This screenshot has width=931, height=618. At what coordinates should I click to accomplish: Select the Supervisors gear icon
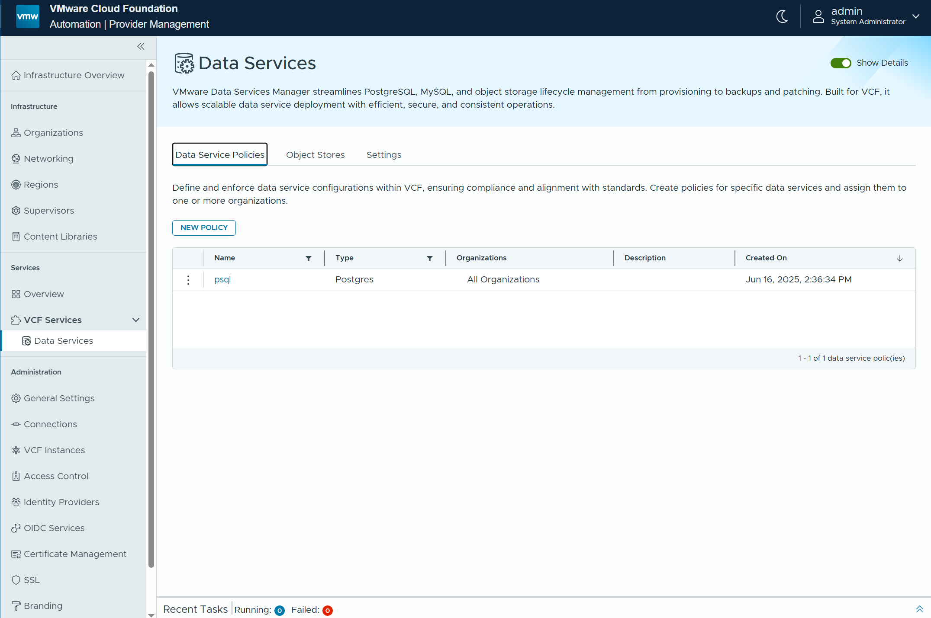[x=16, y=211]
